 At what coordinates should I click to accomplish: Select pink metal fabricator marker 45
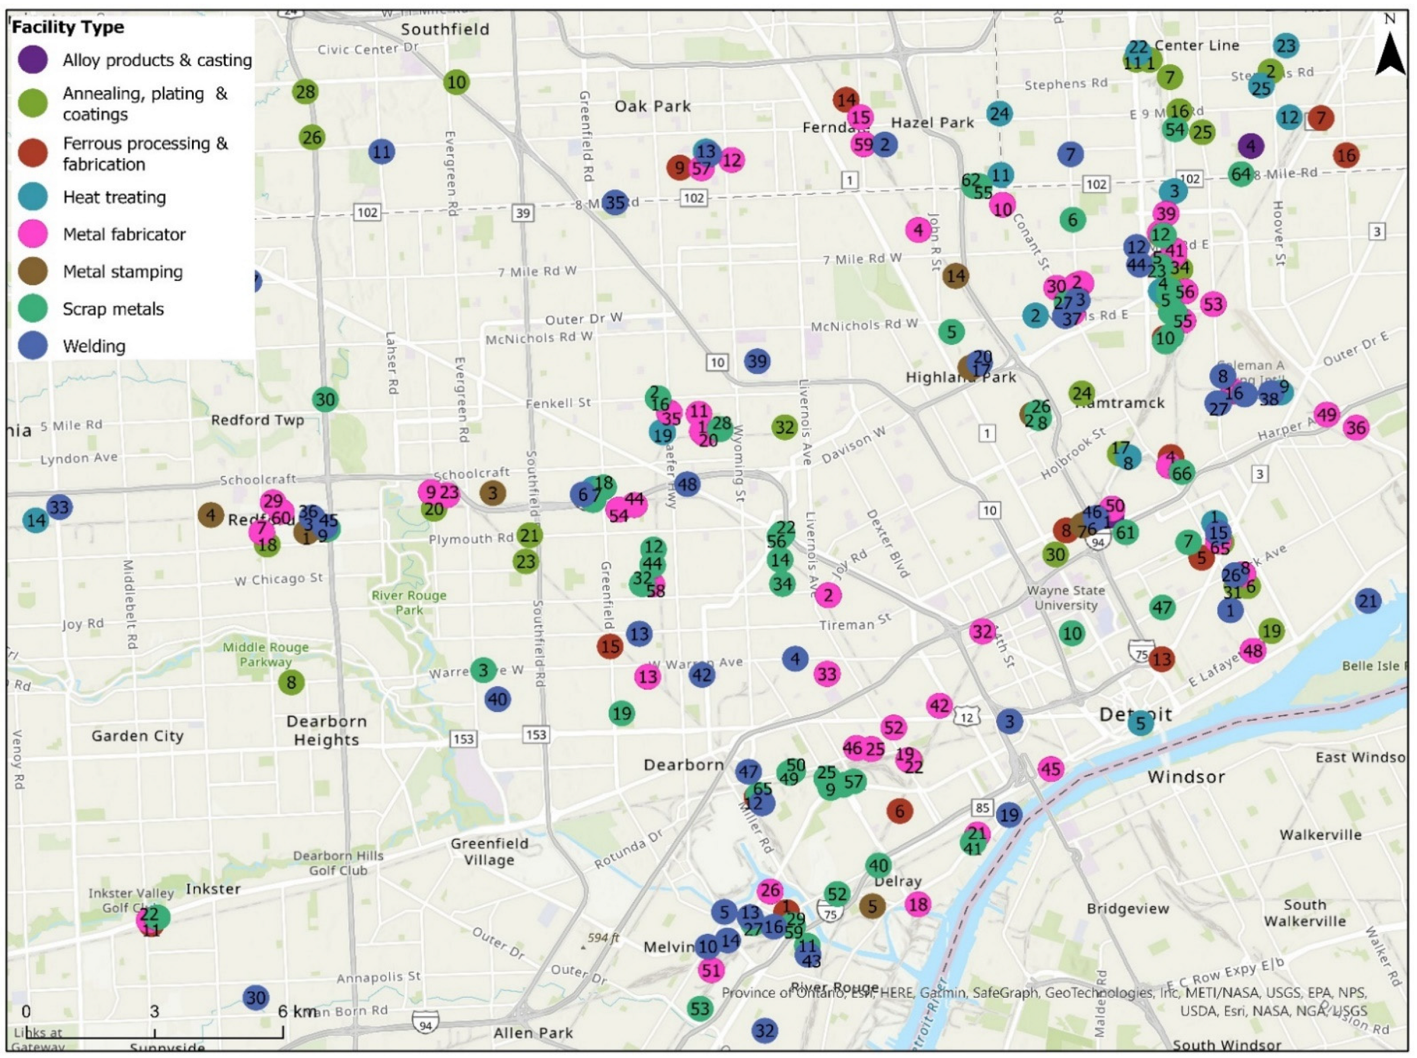click(1051, 768)
